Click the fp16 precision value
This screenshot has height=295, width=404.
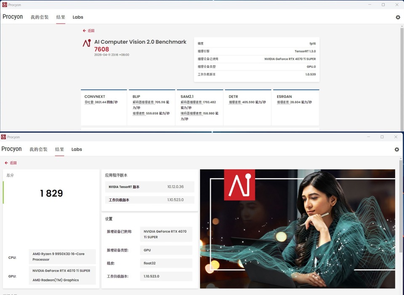[313, 43]
